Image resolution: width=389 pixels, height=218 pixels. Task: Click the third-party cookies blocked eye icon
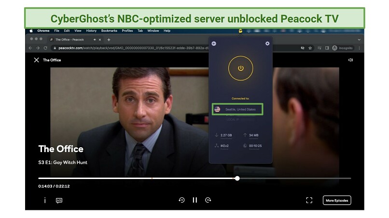point(303,48)
